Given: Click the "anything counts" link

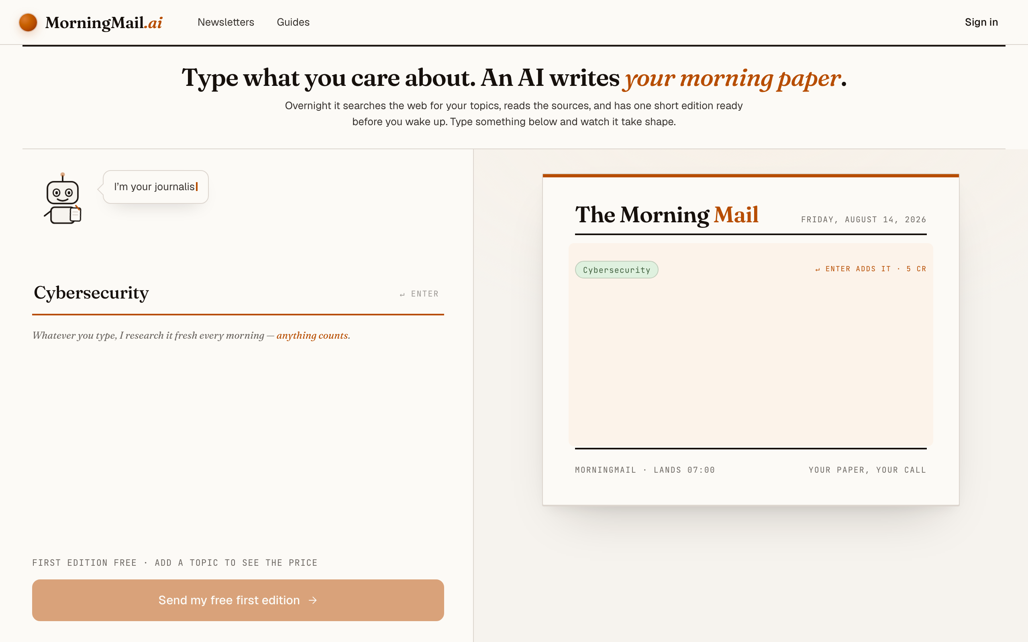Looking at the screenshot, I should tap(313, 335).
